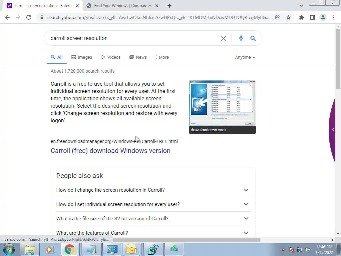This screenshot has width=341, height=256.
Task: Click the scroll down arrow on vertical scrollbar
Action: [338, 234]
